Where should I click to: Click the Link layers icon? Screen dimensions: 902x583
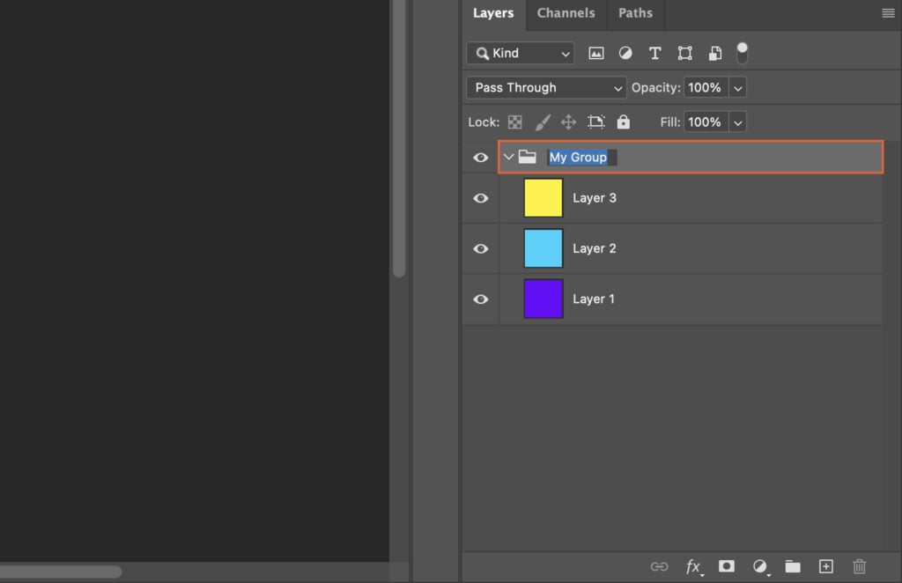coord(659,566)
